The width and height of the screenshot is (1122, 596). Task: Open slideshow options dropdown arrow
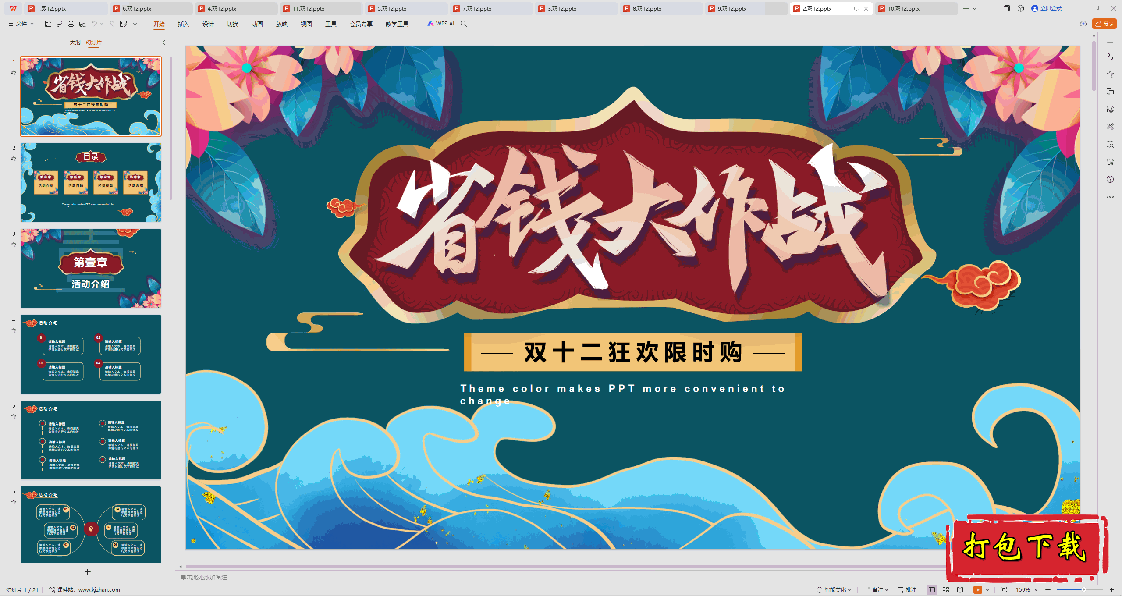987,590
